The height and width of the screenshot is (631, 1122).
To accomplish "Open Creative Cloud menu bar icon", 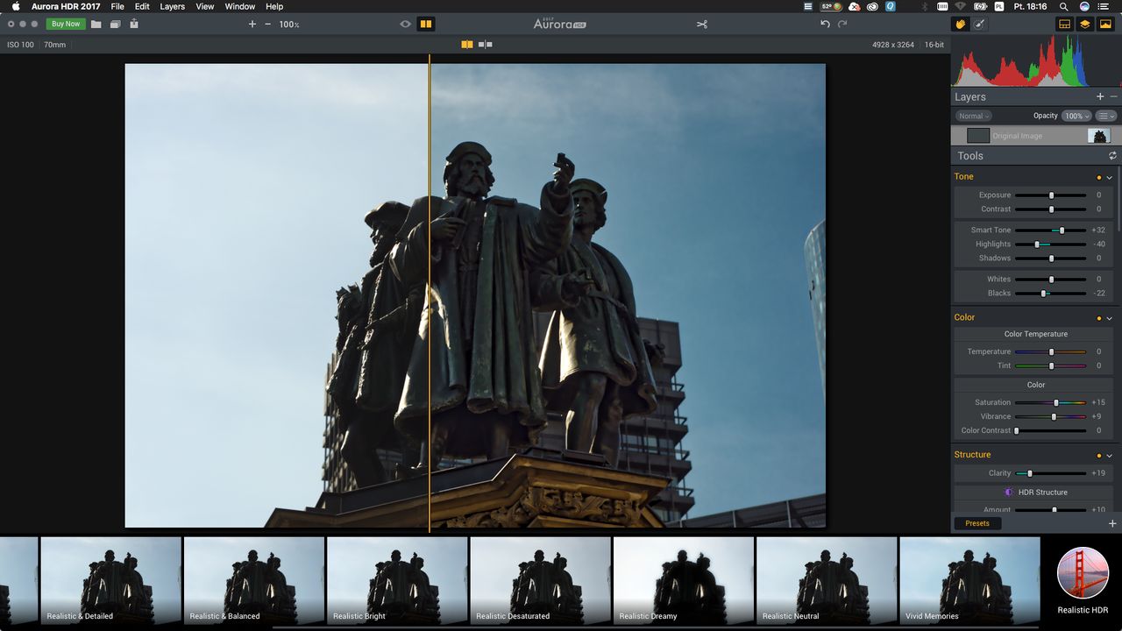I will point(872,6).
